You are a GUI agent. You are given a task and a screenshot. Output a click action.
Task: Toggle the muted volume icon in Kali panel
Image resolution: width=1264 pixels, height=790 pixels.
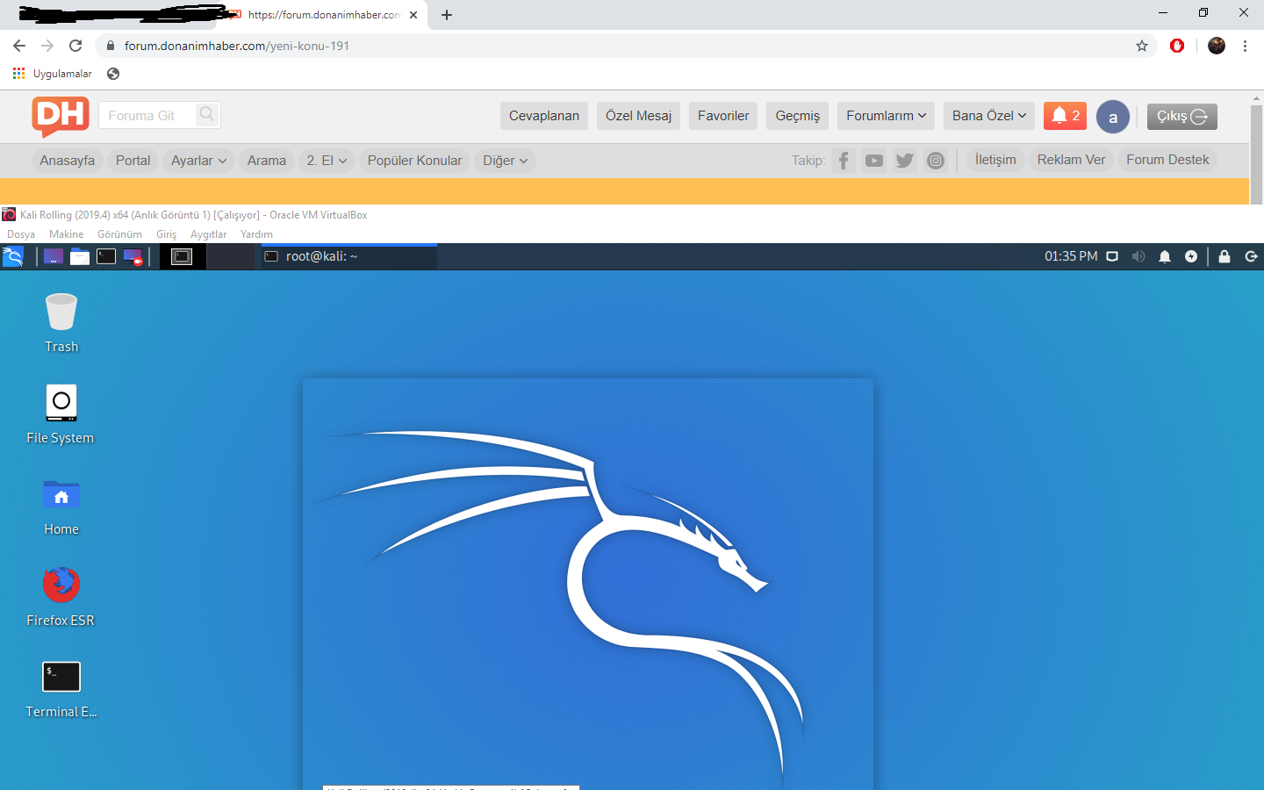point(1138,256)
